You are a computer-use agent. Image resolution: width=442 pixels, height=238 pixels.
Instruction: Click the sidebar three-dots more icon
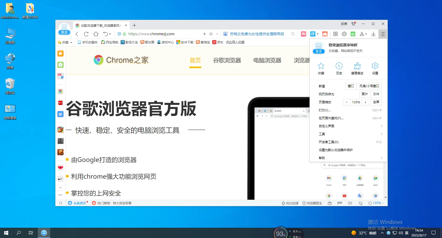(x=60, y=195)
